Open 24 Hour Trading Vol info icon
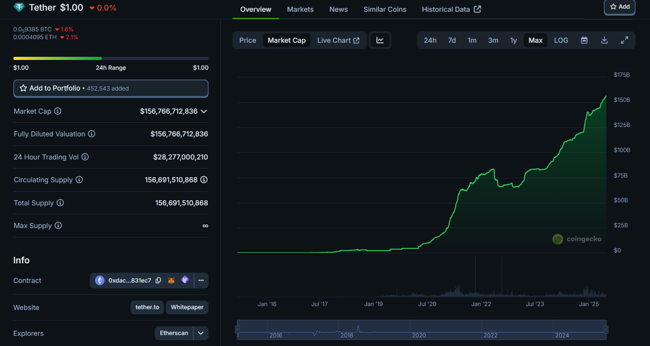 click(85, 157)
